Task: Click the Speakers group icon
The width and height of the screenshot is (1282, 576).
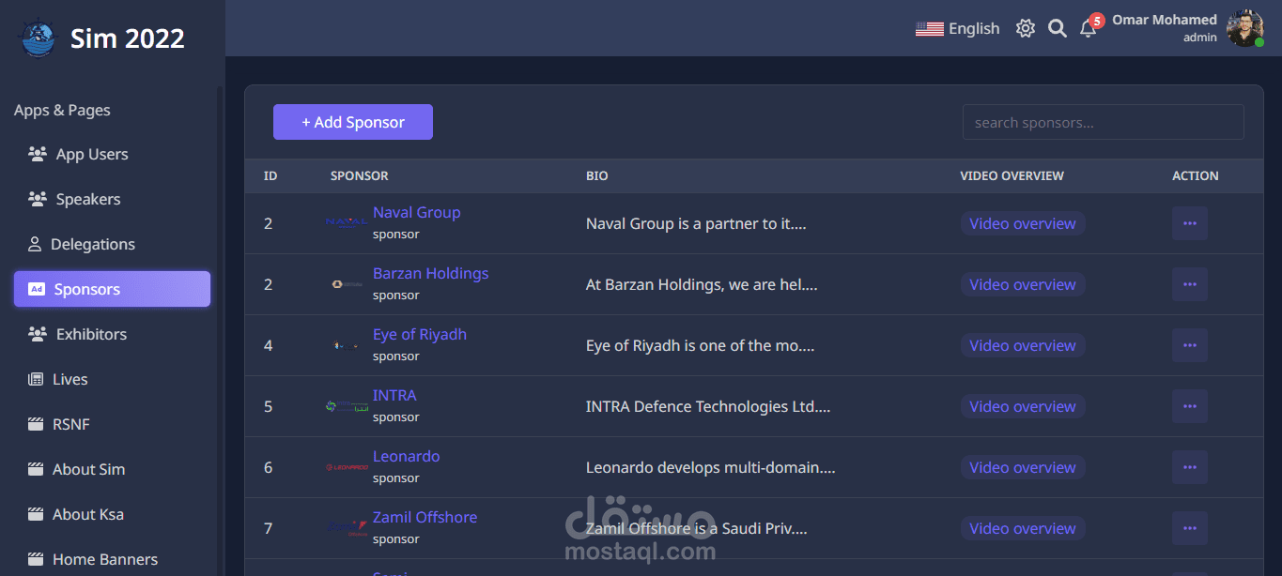Action: tap(38, 199)
